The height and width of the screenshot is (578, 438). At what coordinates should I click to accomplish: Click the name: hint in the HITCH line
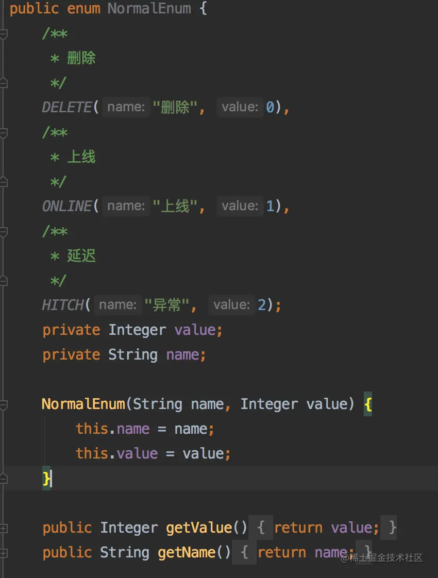tap(118, 304)
